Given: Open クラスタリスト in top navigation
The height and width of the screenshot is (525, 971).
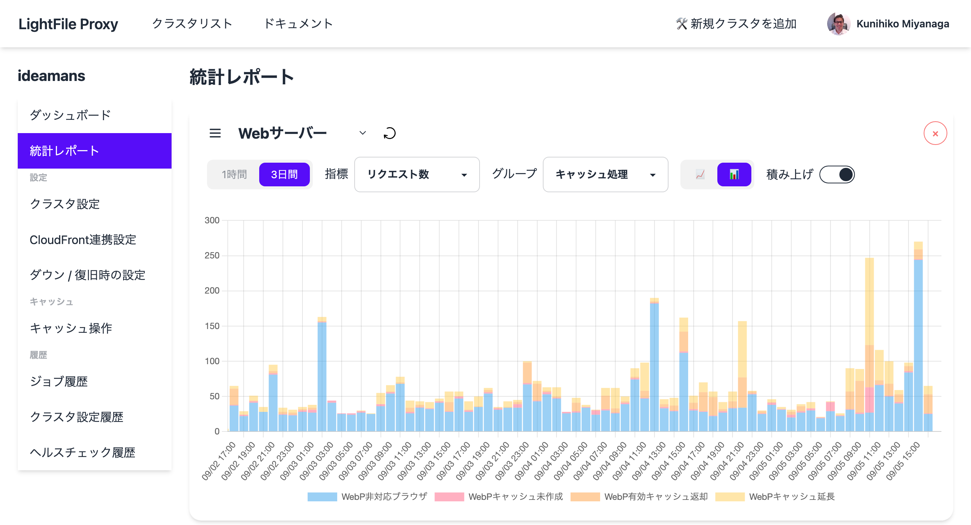Looking at the screenshot, I should pyautogui.click(x=192, y=24).
